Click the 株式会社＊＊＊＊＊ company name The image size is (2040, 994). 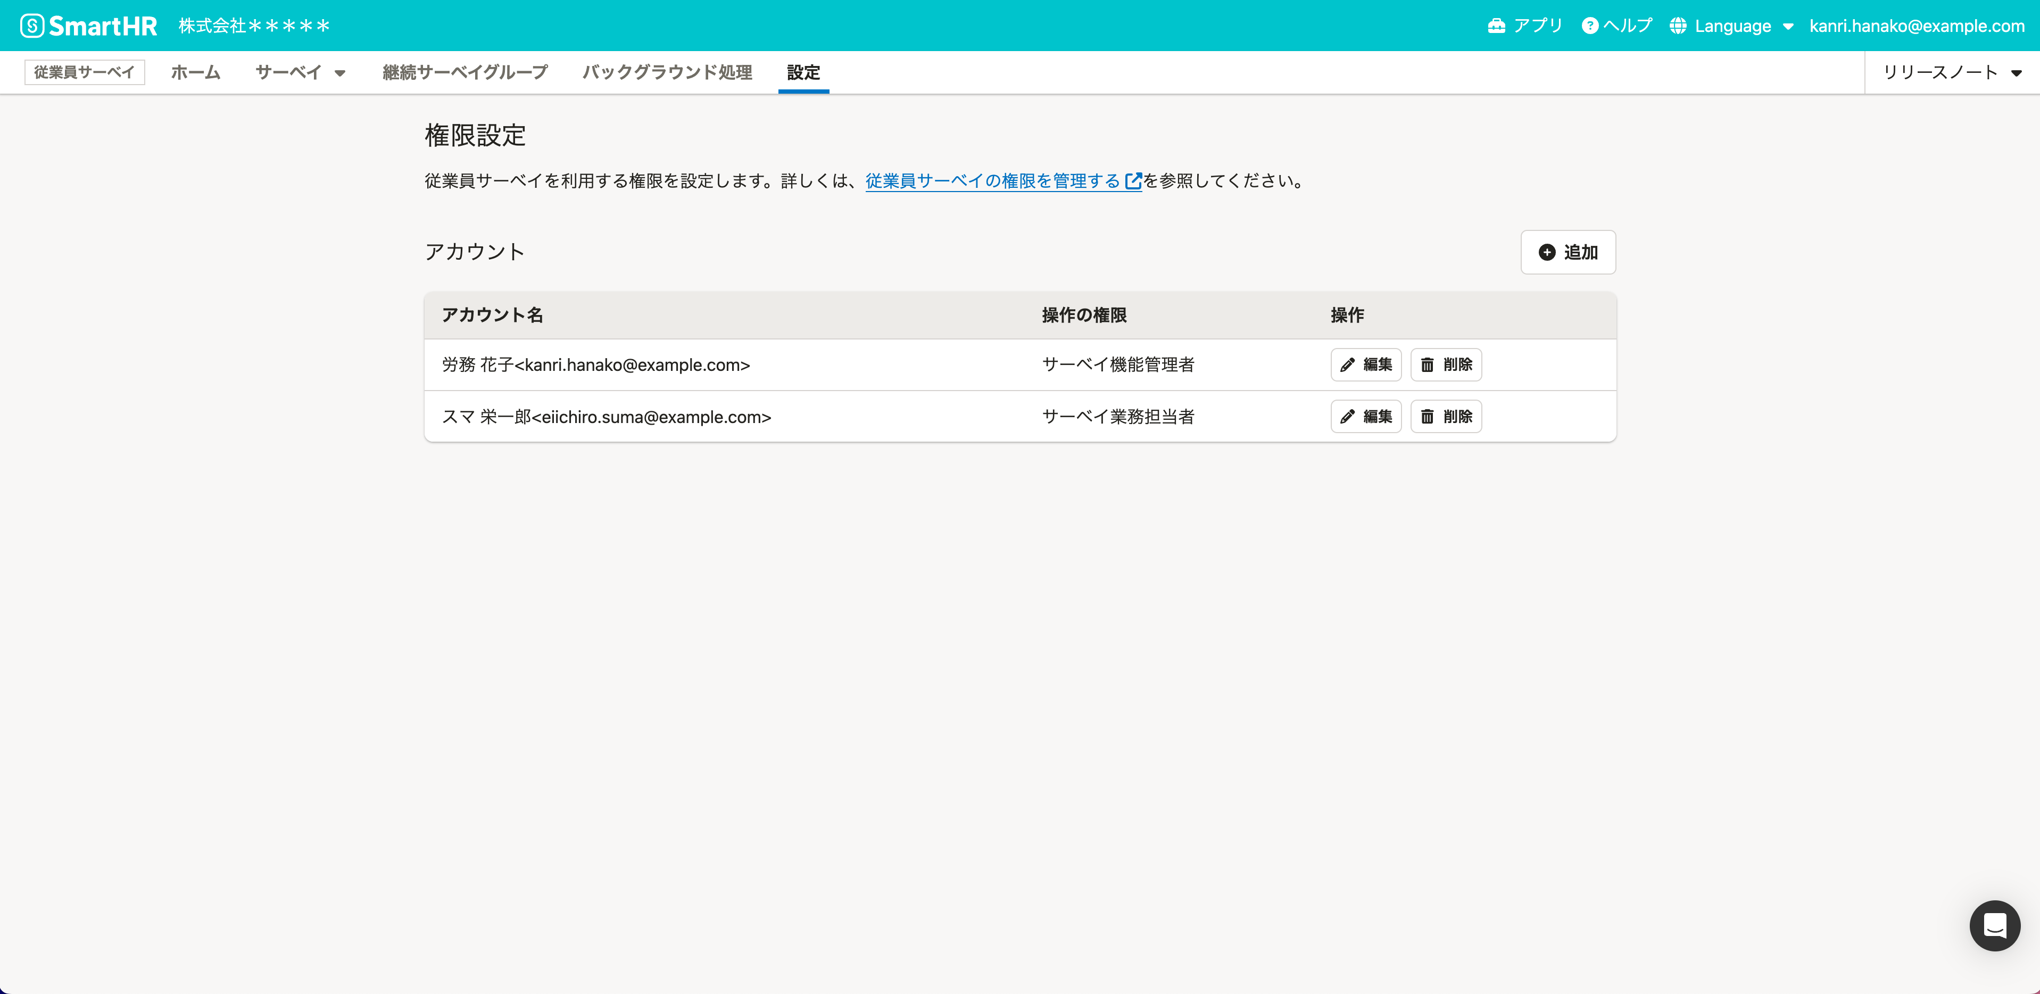tap(254, 26)
